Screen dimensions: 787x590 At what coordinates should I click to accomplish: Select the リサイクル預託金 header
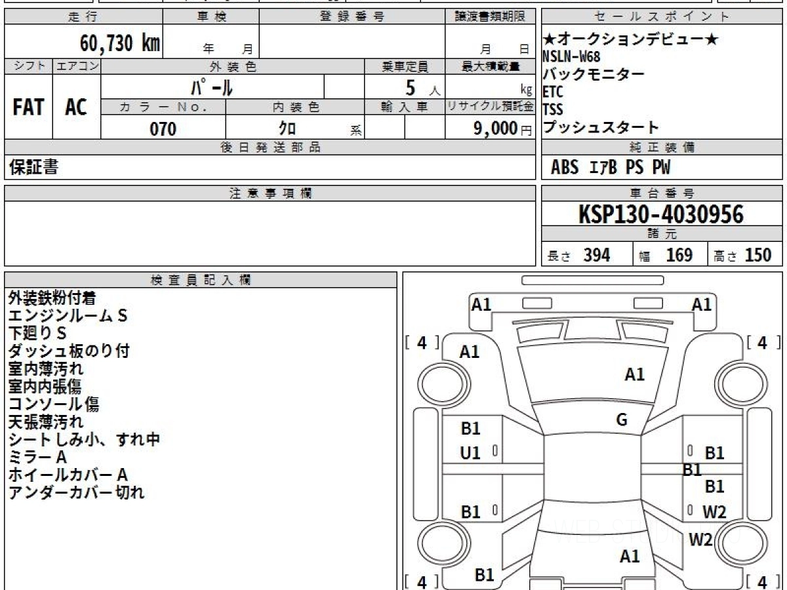490,107
